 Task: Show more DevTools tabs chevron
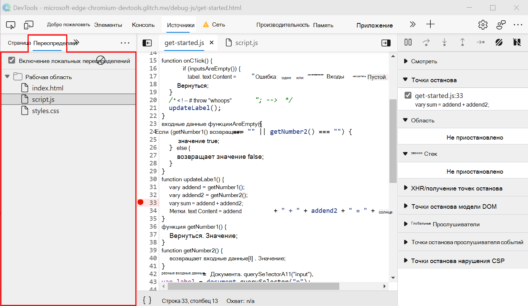(x=412, y=24)
